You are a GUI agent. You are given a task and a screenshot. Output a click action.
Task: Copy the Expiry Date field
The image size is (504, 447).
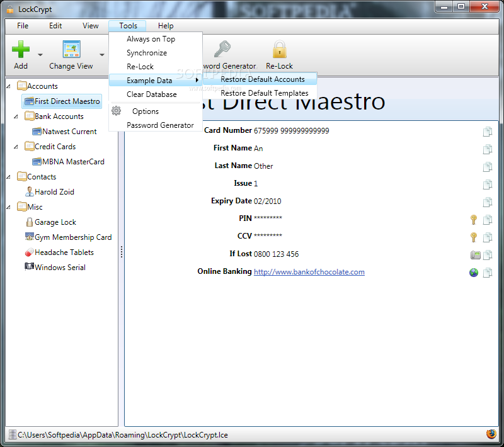(488, 202)
